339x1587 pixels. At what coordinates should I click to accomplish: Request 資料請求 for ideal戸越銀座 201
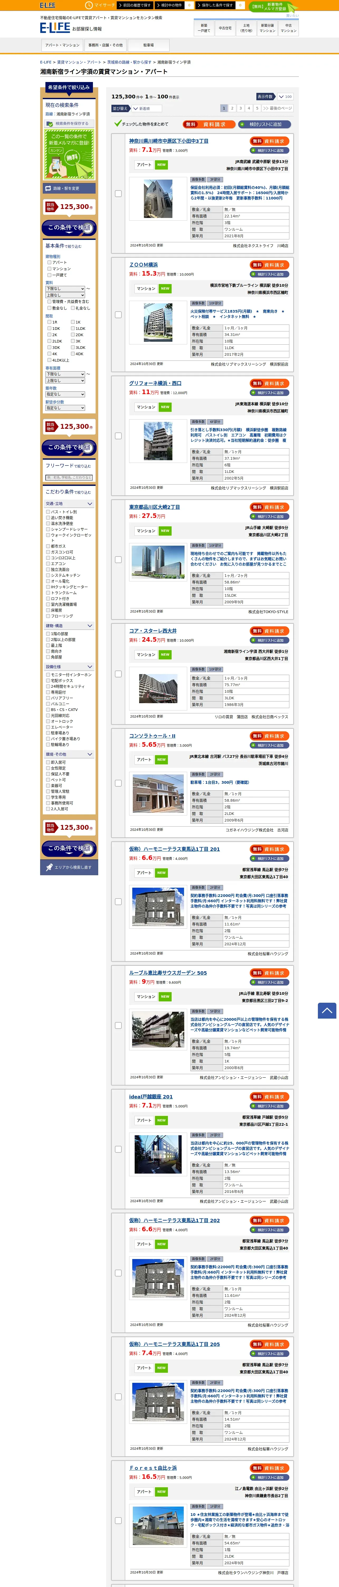click(270, 1097)
